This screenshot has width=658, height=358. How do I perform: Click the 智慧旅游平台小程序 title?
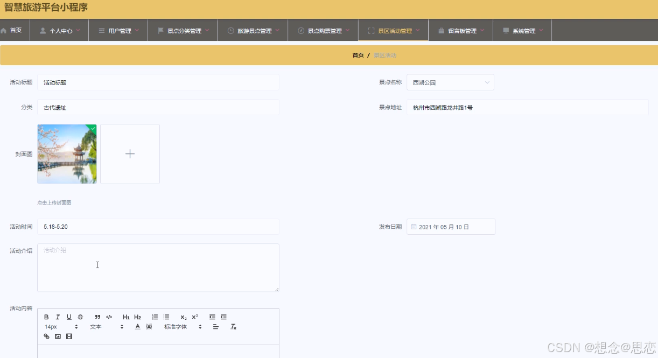[x=46, y=8]
